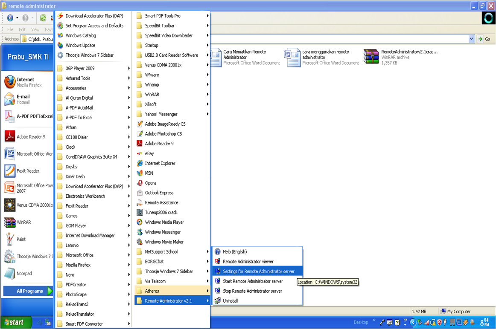Expand NetSupport School submenu
496x329 pixels.
click(x=172, y=251)
